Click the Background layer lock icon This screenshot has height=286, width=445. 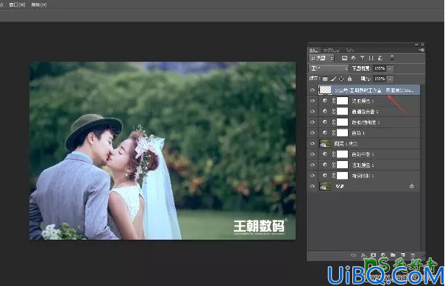point(412,186)
